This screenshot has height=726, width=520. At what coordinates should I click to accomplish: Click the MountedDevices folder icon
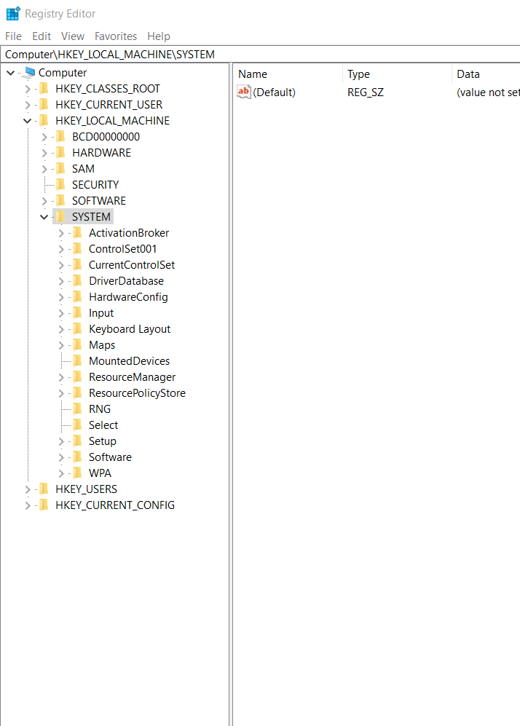pos(77,361)
